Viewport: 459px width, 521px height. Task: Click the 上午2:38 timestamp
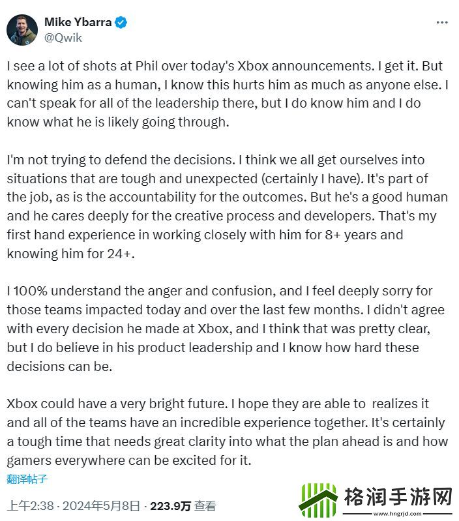30,506
